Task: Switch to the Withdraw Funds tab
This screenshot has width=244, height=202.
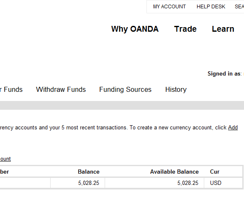Action: click(x=61, y=89)
